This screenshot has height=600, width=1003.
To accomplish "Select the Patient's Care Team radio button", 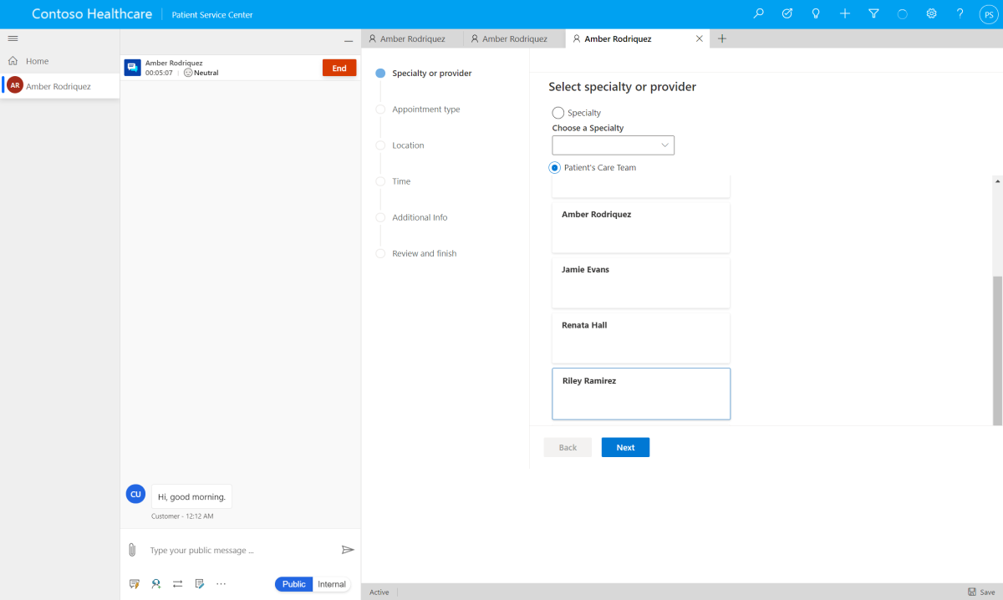I will (x=554, y=167).
